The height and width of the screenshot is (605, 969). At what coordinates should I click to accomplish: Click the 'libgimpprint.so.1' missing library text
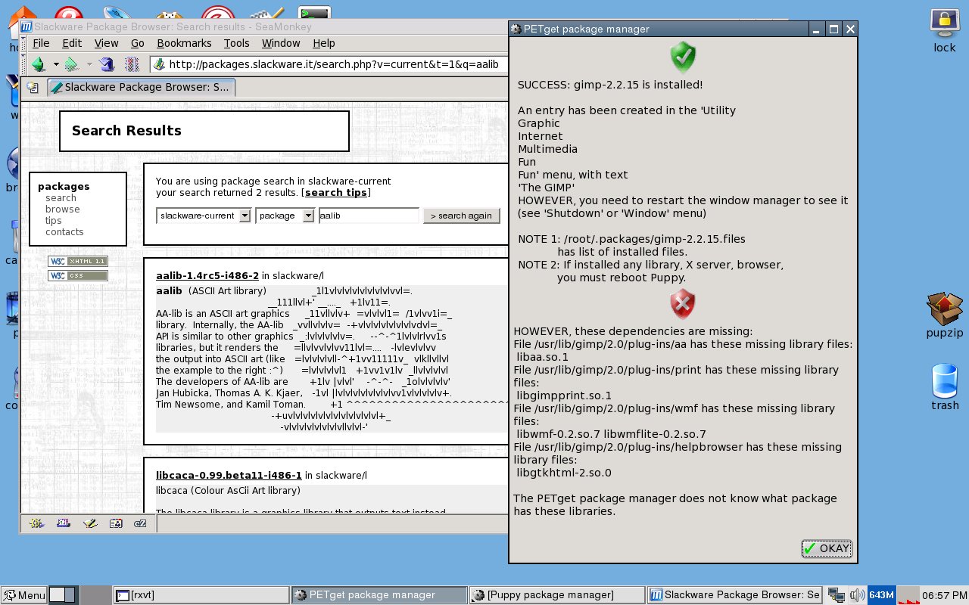pyautogui.click(x=564, y=396)
